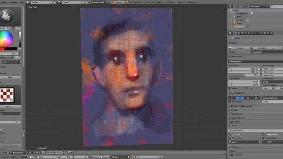Image resolution: width=283 pixels, height=159 pixels.
Task: Jump to the first frame
Action: pyautogui.click(x=92, y=157)
